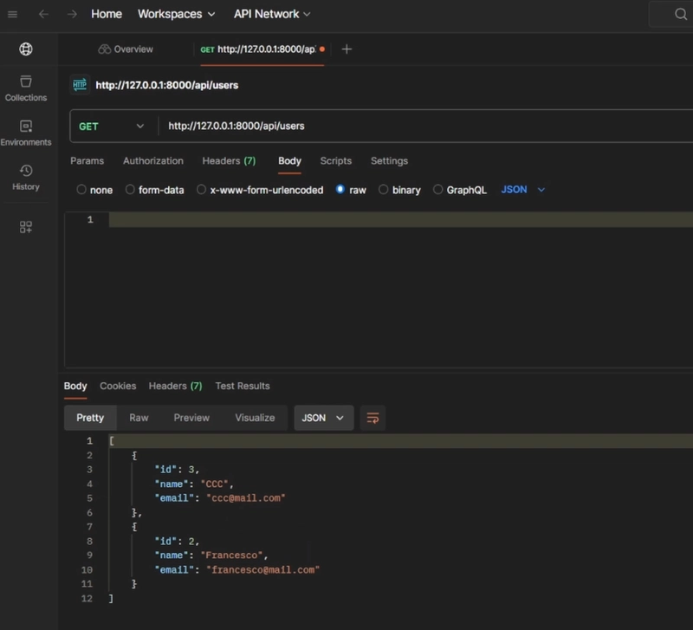The height and width of the screenshot is (630, 693).
Task: Add a new request tab with plus
Action: 347,49
